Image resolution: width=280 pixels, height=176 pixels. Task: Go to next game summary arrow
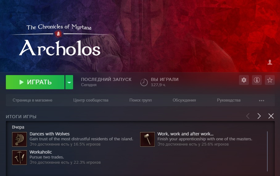(259, 116)
